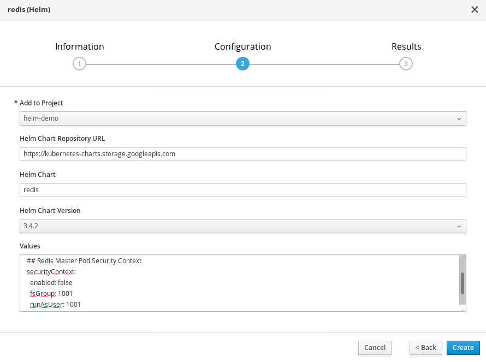Select the Configuration step label
Screen dimensions: 486x362
(242, 46)
